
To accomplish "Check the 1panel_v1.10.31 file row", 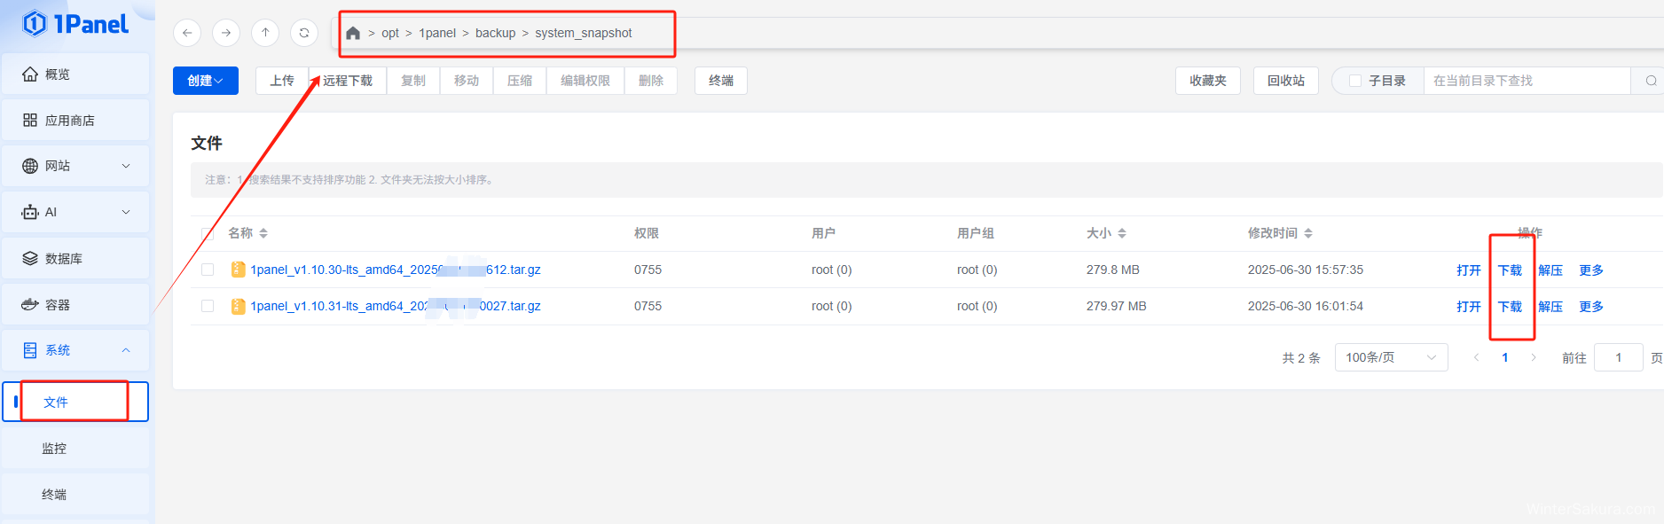I will click(x=208, y=306).
